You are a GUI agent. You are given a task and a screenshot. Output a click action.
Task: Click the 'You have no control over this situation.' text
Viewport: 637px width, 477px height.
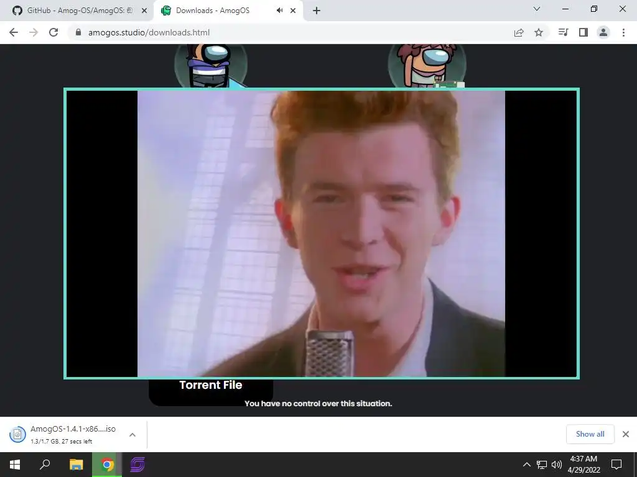318,404
